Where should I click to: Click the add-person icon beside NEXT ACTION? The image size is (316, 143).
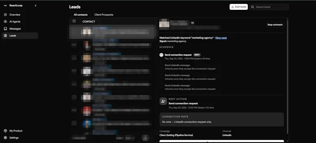pos(163,101)
